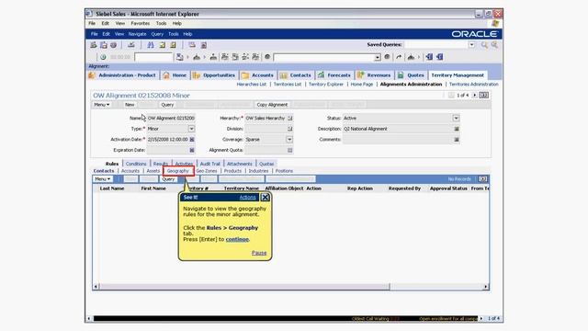Open the Territories List link
Viewport: 588px width, 331px height.
click(288, 85)
